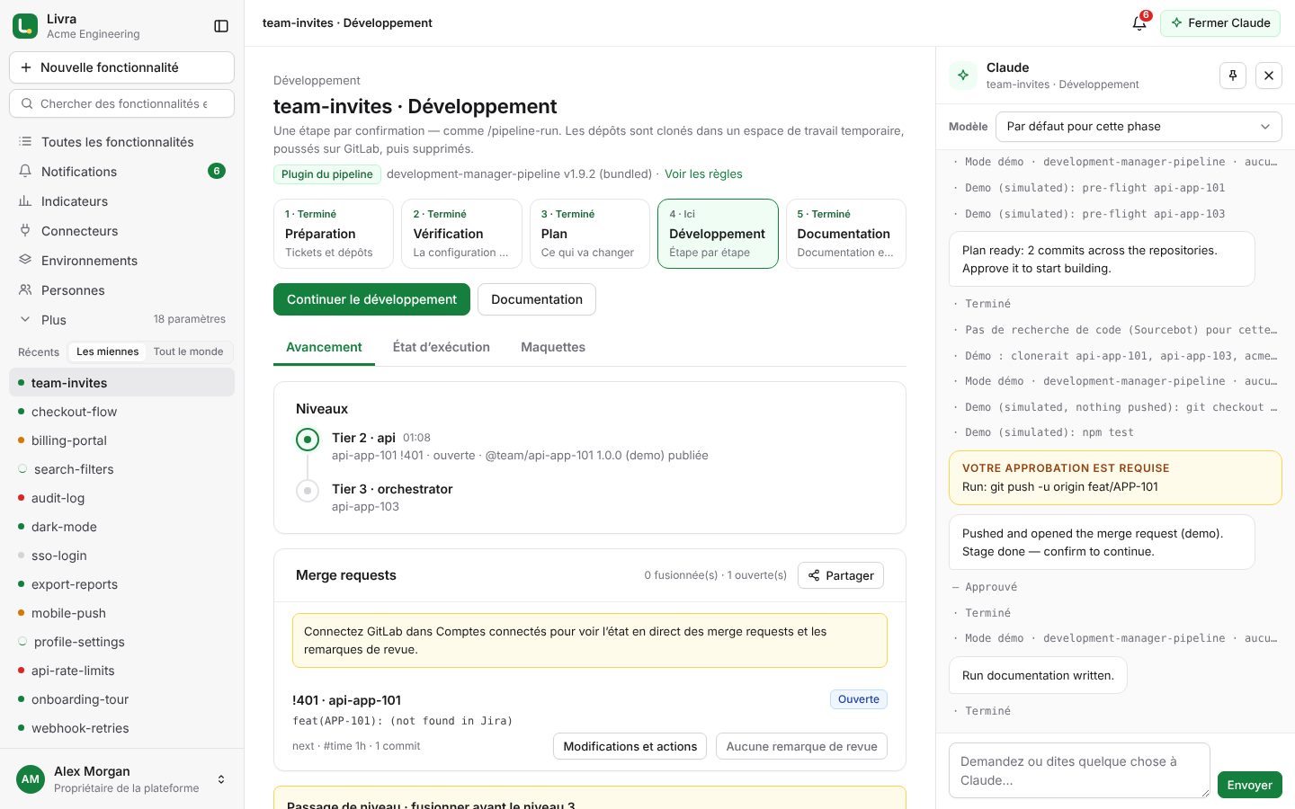
Task: Click the Notifications bell icon in sidebar
Action: pos(25,172)
